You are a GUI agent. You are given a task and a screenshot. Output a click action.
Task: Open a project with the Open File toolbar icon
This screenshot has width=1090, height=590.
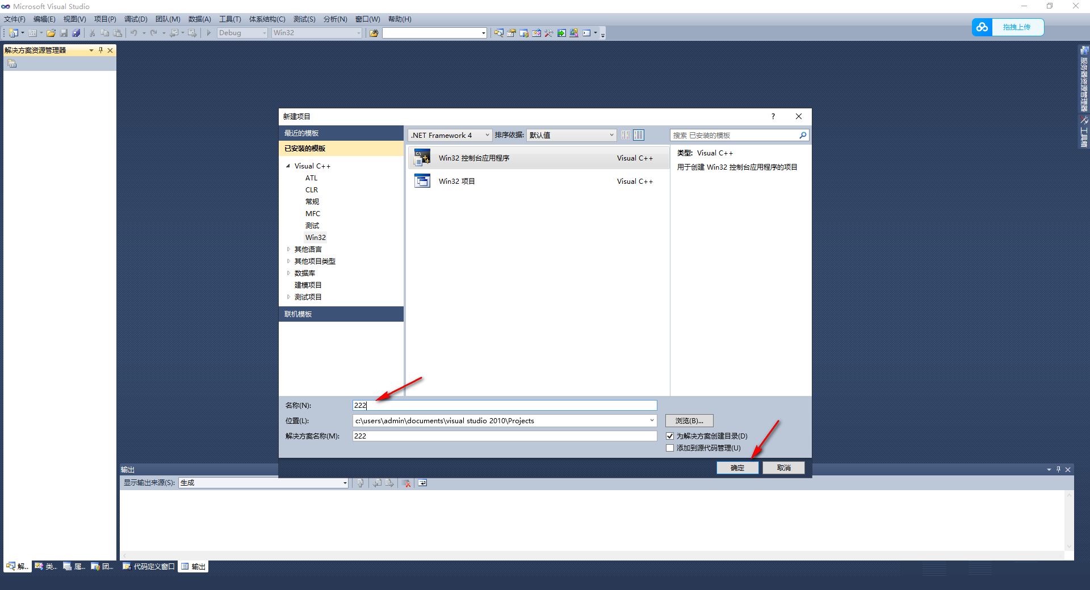pos(51,33)
